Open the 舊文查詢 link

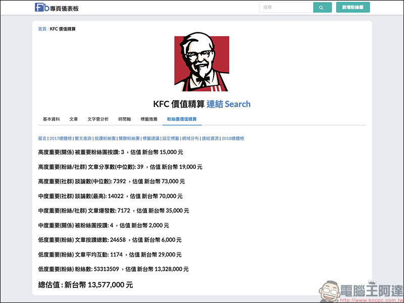(x=83, y=138)
